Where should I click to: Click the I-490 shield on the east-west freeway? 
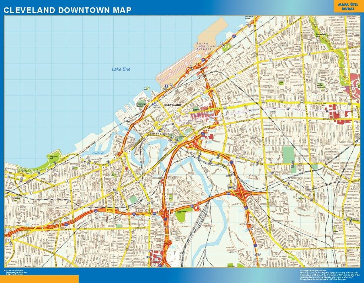(x=229, y=193)
